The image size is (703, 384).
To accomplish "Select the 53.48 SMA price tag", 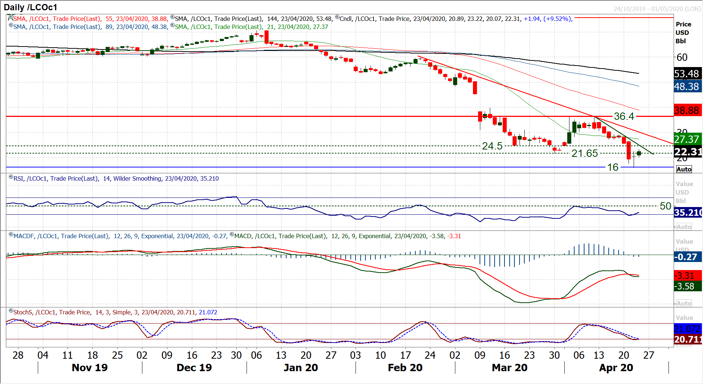I will 688,74.
